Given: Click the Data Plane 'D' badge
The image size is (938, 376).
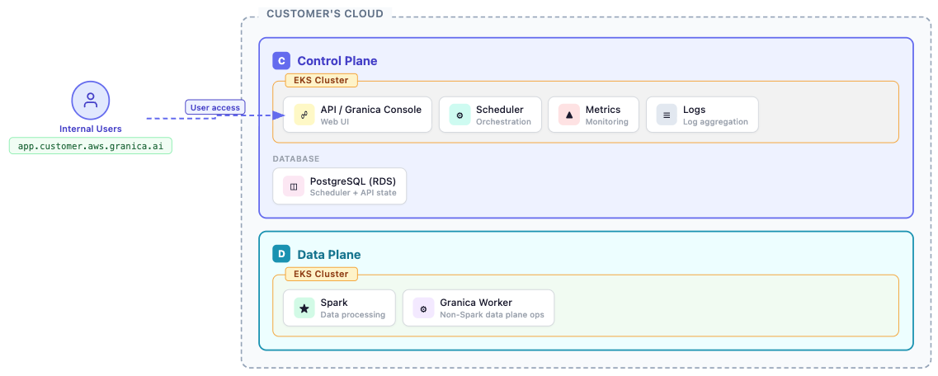Looking at the screenshot, I should click(x=281, y=254).
